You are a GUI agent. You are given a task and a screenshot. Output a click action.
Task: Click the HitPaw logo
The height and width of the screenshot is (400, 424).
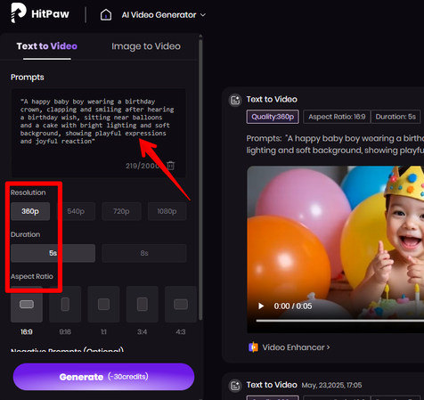click(40, 13)
